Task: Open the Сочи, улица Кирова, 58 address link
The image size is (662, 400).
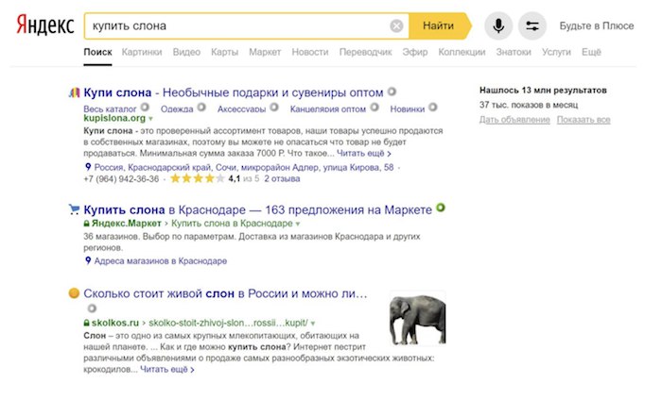Action: pyautogui.click(x=244, y=168)
